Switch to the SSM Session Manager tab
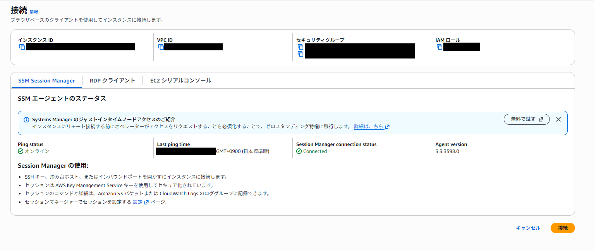The height and width of the screenshot is (251, 594). (x=46, y=81)
